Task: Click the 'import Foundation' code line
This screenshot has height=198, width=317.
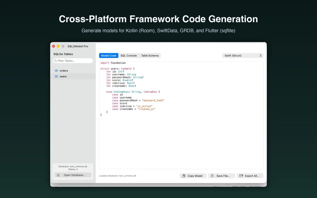Action: click(113, 63)
